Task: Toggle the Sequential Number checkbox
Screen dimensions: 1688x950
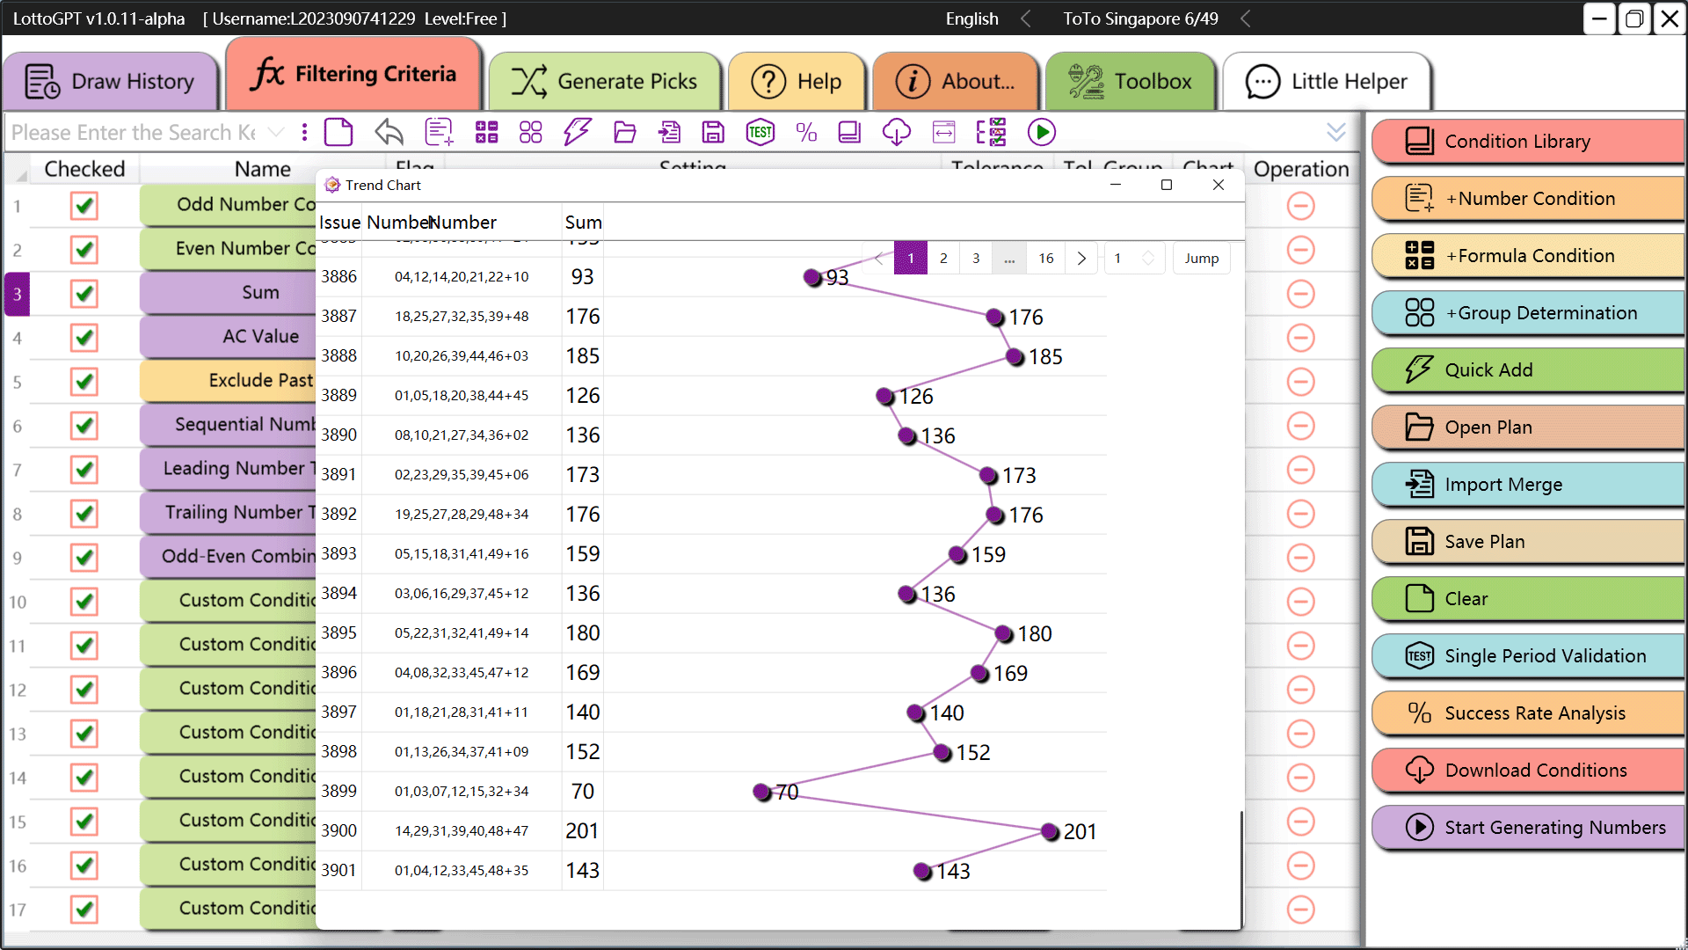Action: click(x=84, y=426)
